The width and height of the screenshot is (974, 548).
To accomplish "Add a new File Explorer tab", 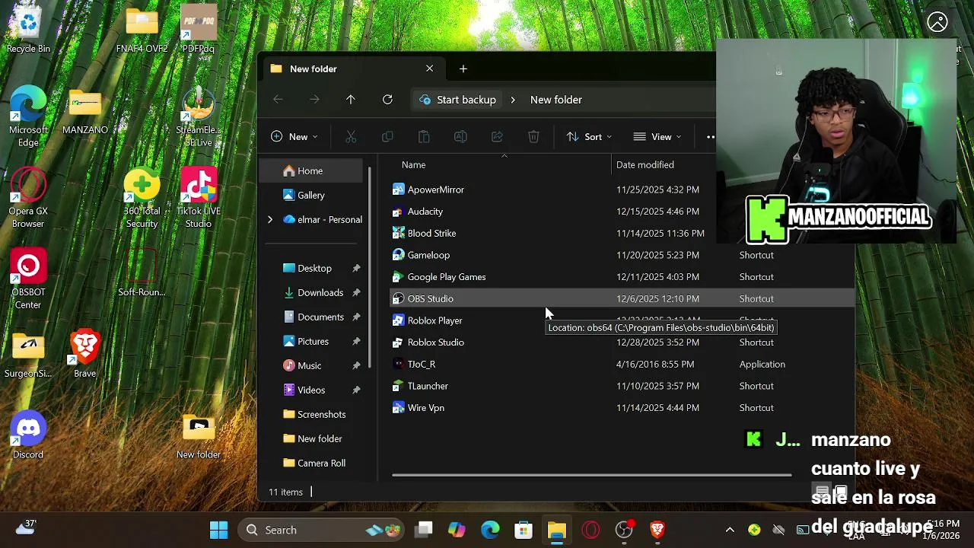I will click(x=463, y=69).
